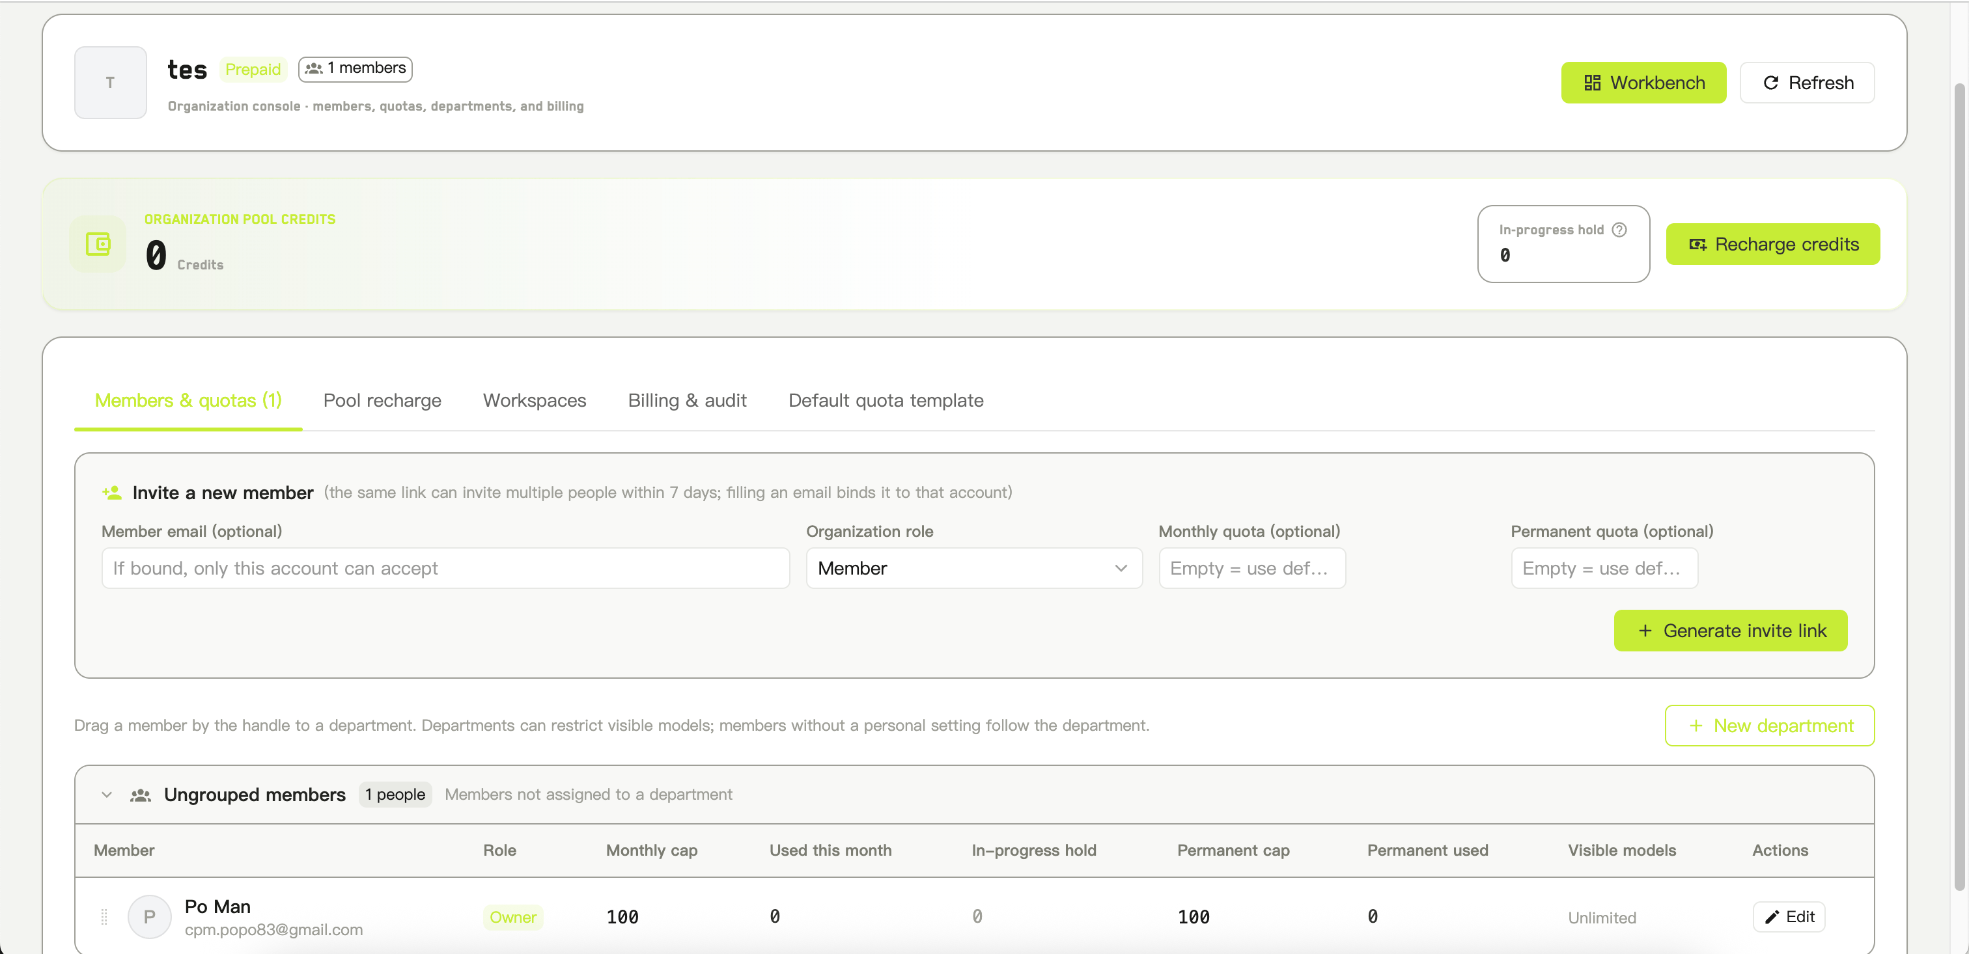Click the In-progress hold help icon
Screen dimensions: 1969x954
1619,230
